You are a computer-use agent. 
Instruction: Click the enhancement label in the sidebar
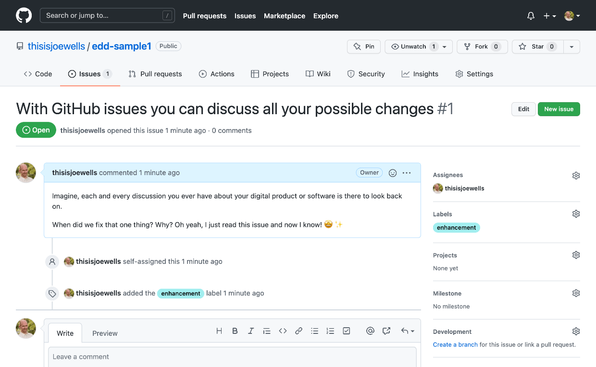pos(457,228)
